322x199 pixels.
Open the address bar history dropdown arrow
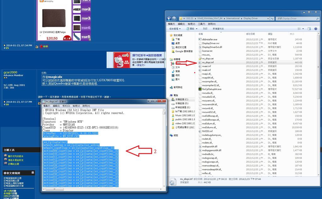268,19
